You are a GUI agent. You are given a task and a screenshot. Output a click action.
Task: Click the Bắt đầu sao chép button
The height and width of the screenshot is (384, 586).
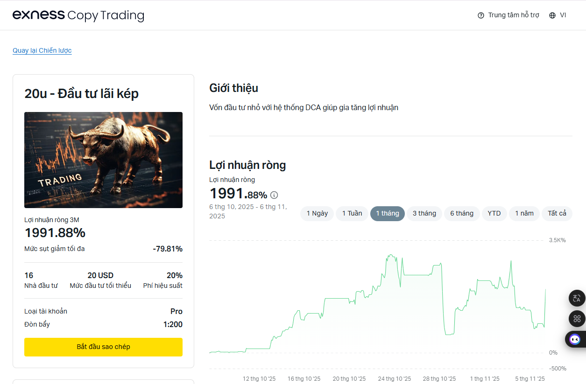[x=103, y=347]
